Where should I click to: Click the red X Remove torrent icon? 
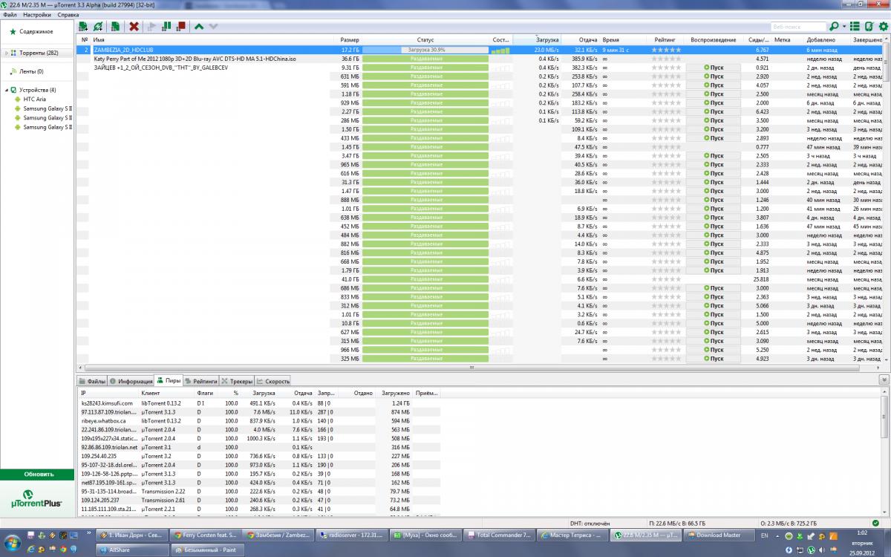tap(134, 27)
